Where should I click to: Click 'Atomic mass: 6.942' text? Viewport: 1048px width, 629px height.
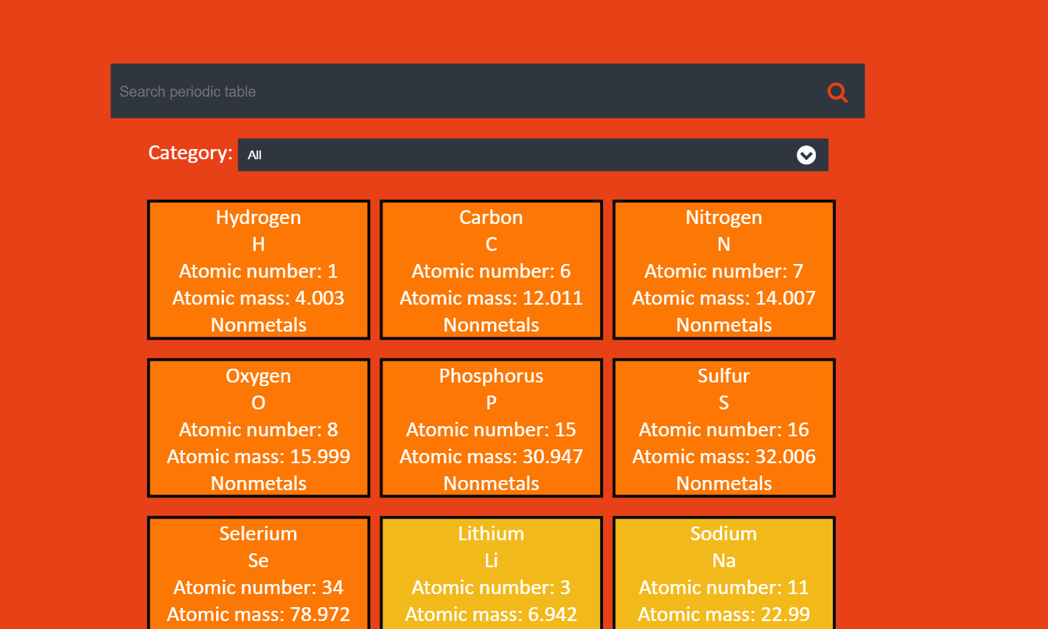point(491,614)
